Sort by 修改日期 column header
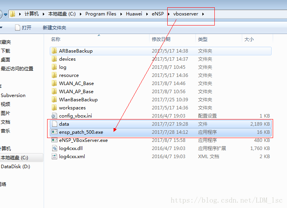The height and width of the screenshot is (208, 287). [x=161, y=39]
